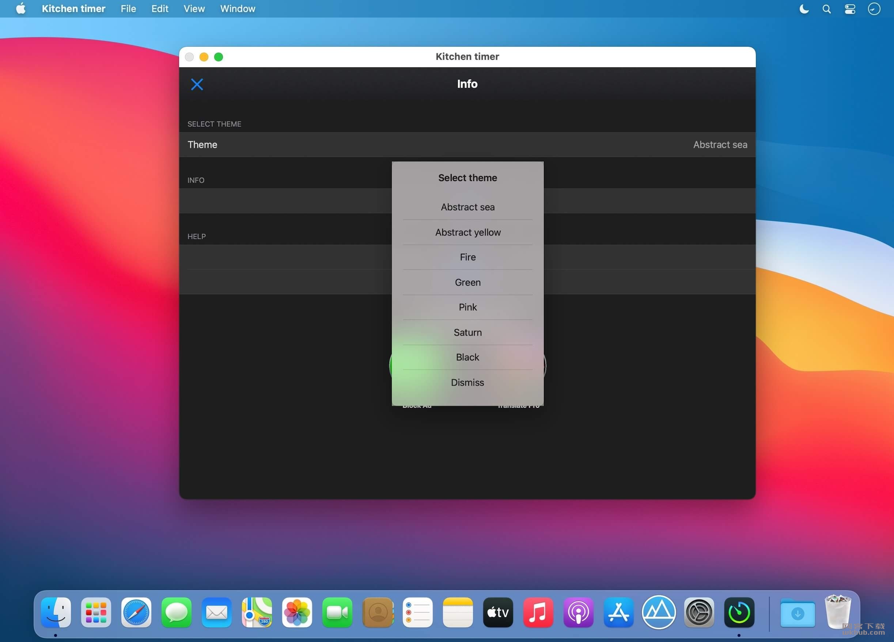Image resolution: width=894 pixels, height=642 pixels.
Task: Open Contacts from the Dock
Action: (x=378, y=612)
